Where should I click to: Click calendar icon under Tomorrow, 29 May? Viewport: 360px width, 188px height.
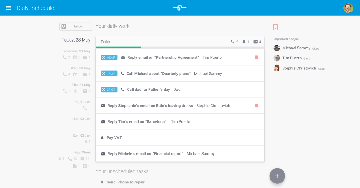[75, 57]
